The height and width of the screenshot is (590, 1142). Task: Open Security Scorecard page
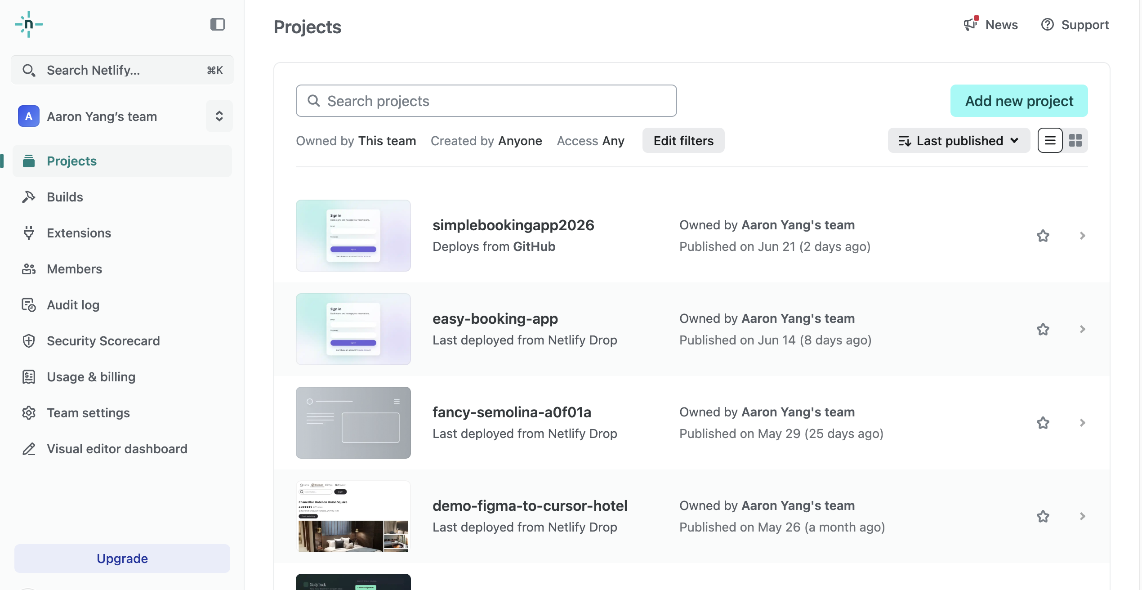click(x=122, y=341)
